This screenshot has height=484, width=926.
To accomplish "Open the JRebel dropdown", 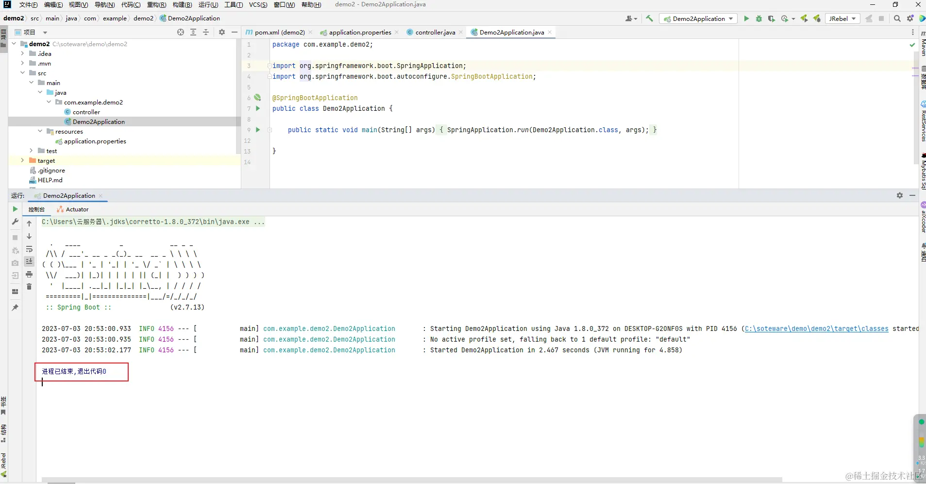I will pyautogui.click(x=842, y=18).
